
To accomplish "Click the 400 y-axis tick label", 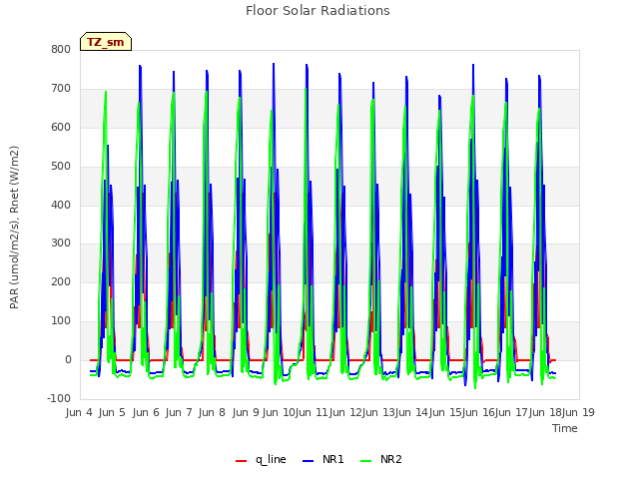I will tap(61, 205).
